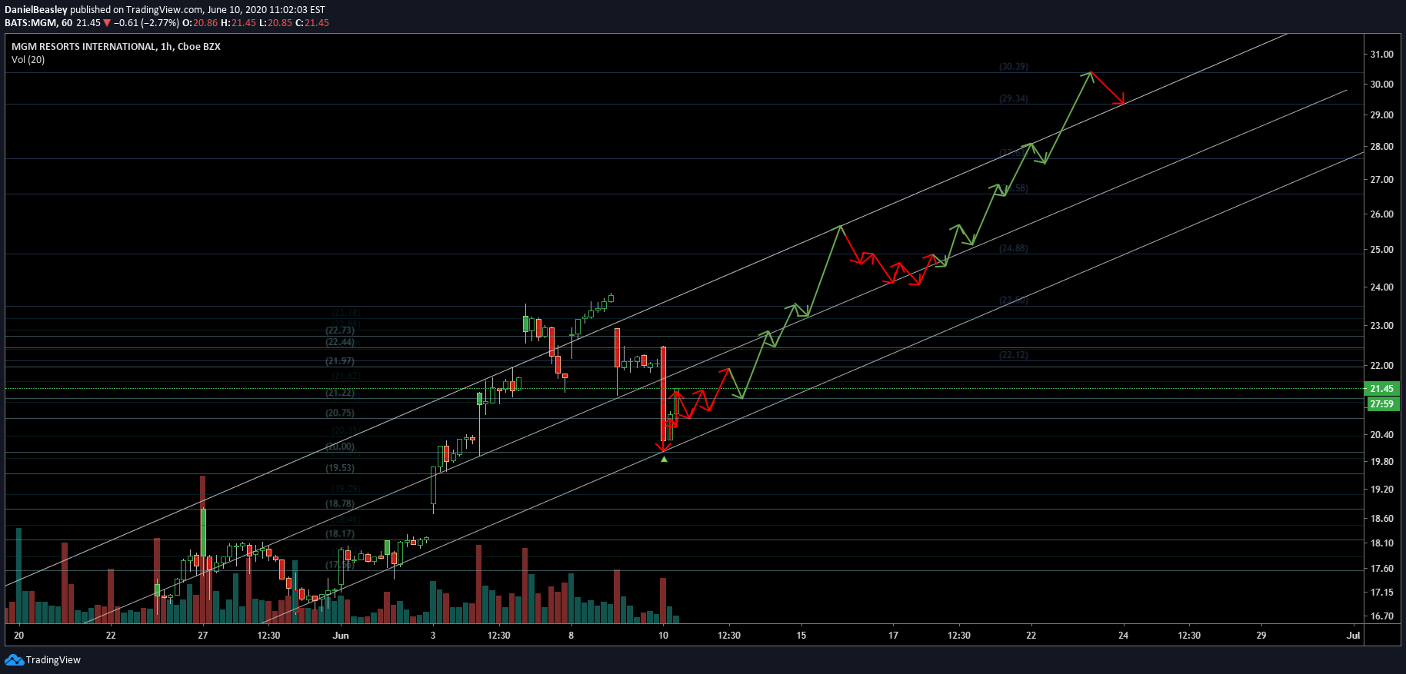Click the 23.00 price axis label
1406x674 pixels.
[x=1381, y=326]
